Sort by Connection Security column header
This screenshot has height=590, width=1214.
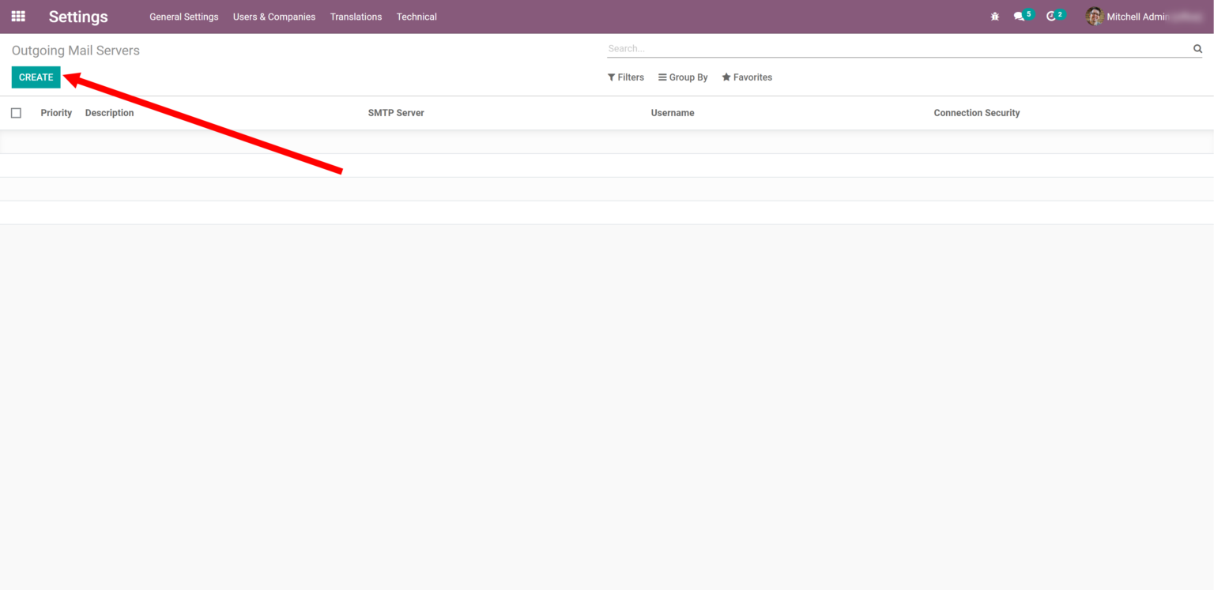pos(977,112)
